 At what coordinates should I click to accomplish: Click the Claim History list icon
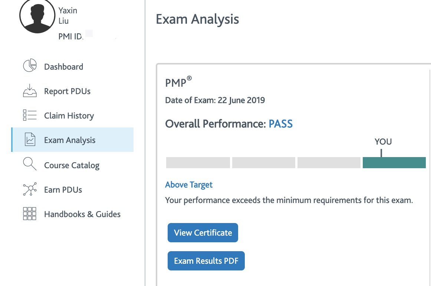tap(30, 115)
